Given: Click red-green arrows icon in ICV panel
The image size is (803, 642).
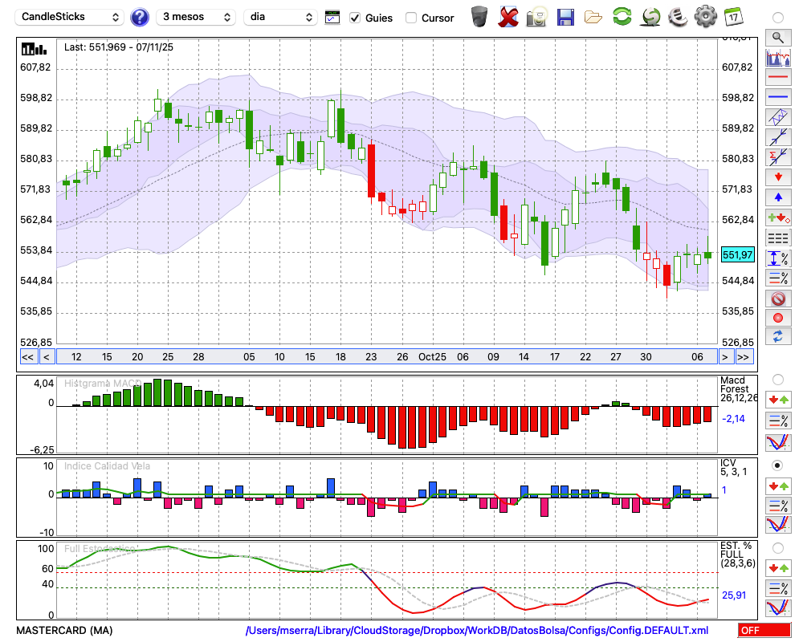Looking at the screenshot, I should pyautogui.click(x=778, y=486).
